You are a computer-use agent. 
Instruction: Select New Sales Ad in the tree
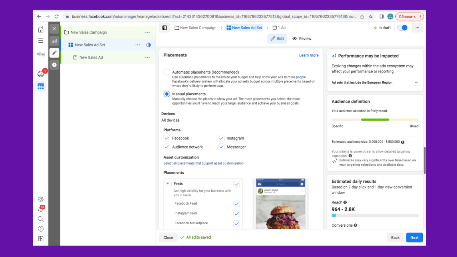point(91,57)
